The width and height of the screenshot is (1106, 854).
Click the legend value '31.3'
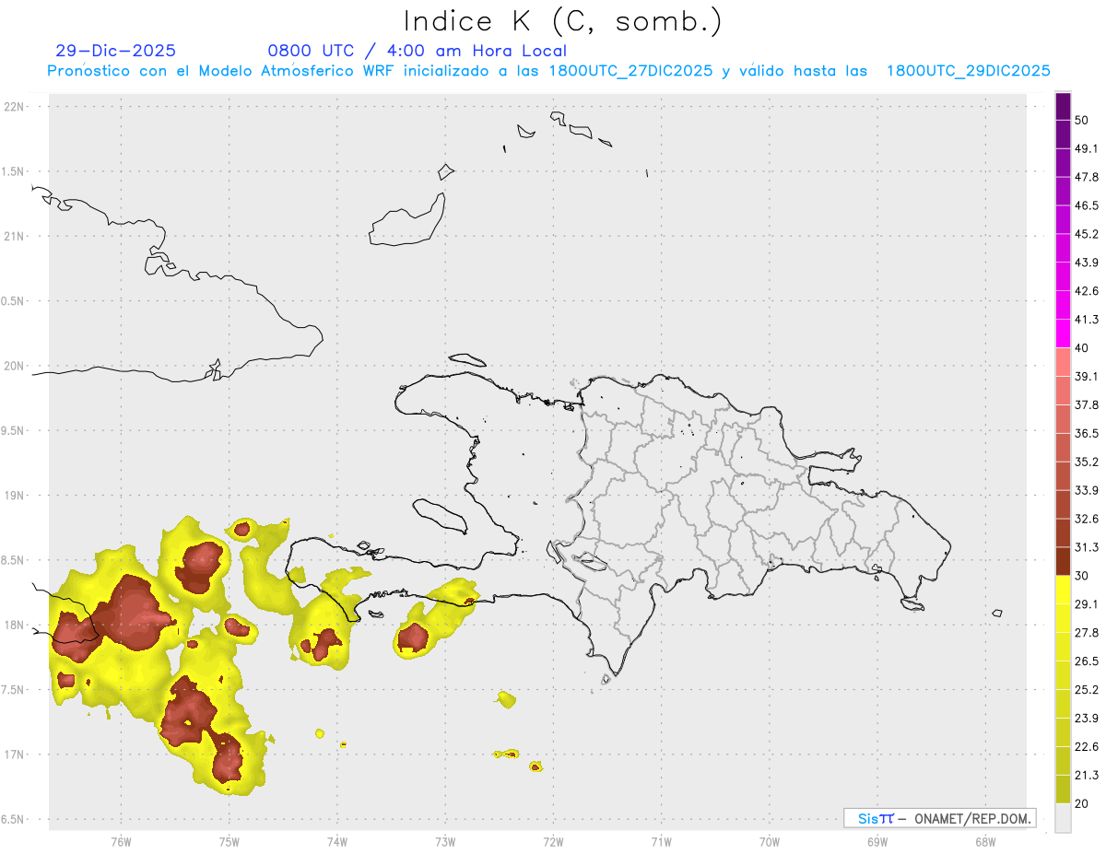[1087, 547]
